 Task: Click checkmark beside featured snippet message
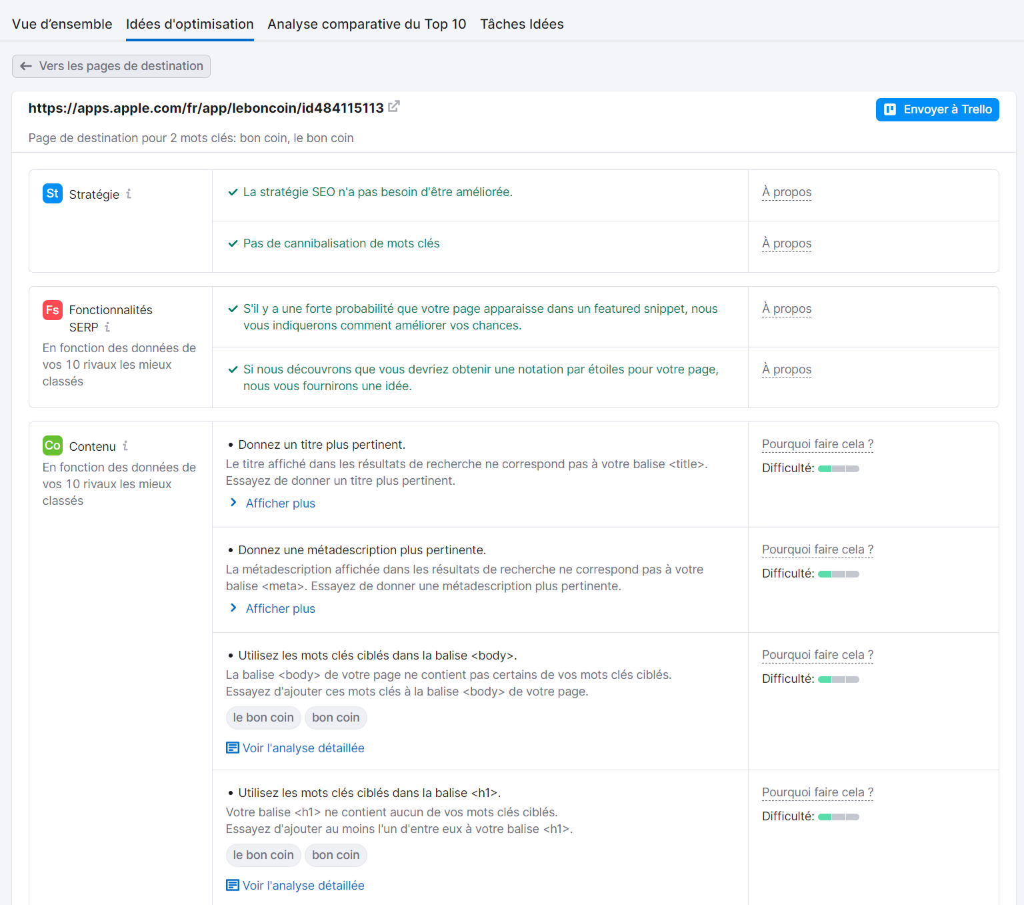233,309
